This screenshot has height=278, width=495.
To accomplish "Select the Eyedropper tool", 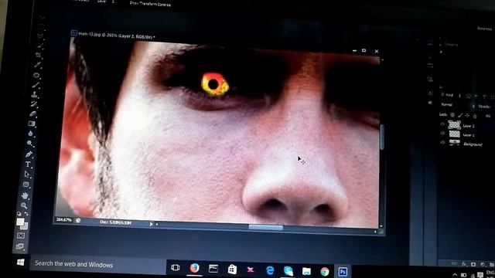I will [37, 65].
